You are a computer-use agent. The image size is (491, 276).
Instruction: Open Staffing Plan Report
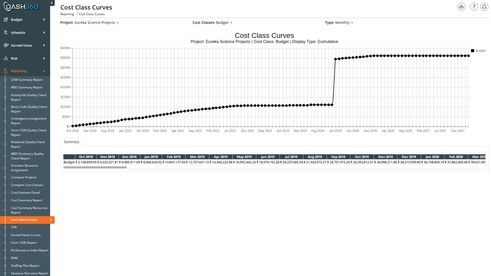click(25, 266)
